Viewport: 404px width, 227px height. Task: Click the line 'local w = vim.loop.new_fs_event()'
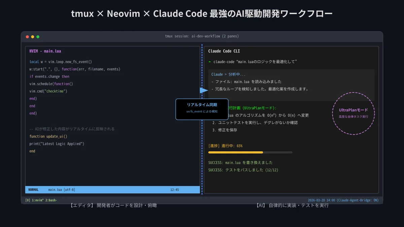pyautogui.click(x=61, y=62)
